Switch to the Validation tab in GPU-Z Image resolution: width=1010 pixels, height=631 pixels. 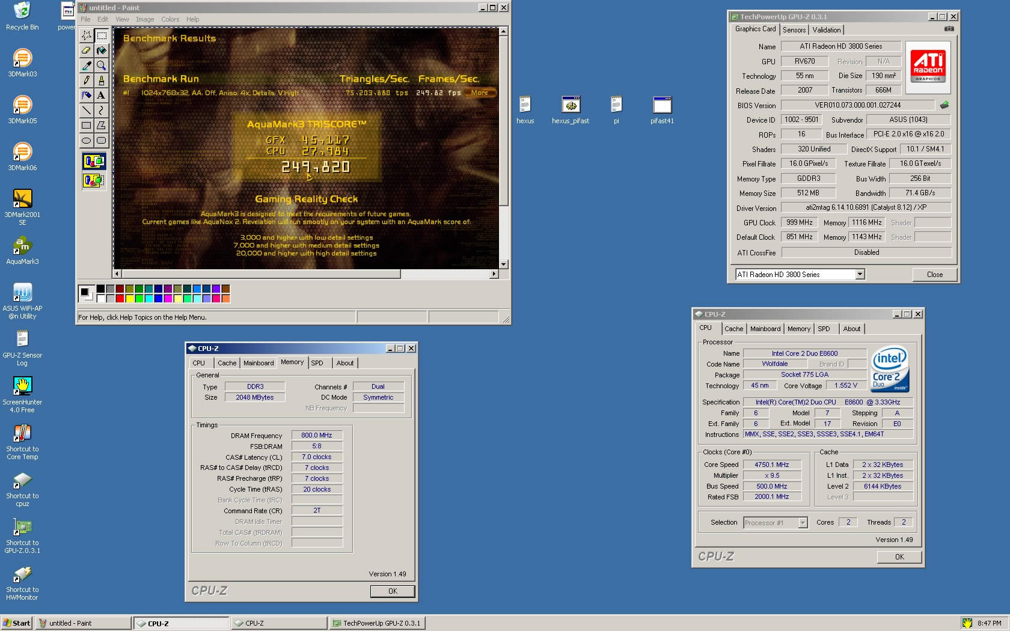coord(827,30)
